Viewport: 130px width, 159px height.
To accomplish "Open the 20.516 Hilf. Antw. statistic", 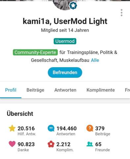I will pyautogui.click(x=27, y=131).
